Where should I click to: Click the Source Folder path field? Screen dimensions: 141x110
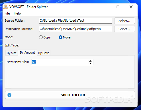coord(75,21)
